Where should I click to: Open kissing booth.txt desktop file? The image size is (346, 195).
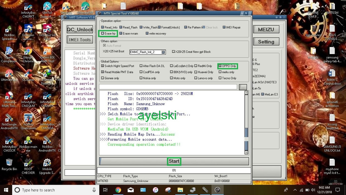332,122
